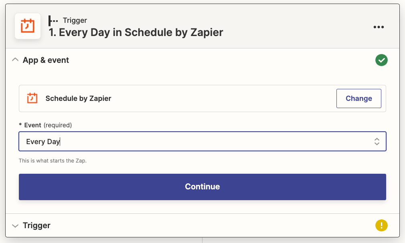
Task: Click the green checkmark status icon
Action: 381,60
